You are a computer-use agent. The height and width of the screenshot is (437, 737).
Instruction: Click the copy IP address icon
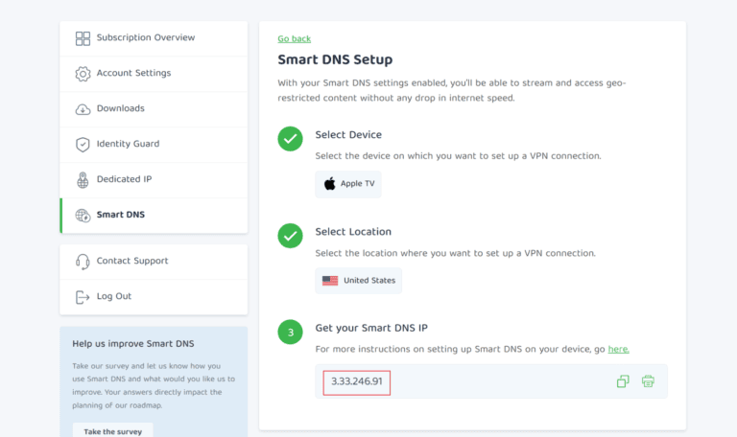(x=623, y=381)
